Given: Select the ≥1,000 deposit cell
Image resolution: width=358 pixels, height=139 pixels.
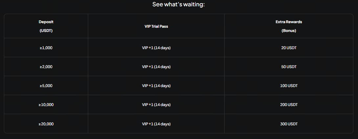Looking at the screenshot, I should tap(46, 48).
